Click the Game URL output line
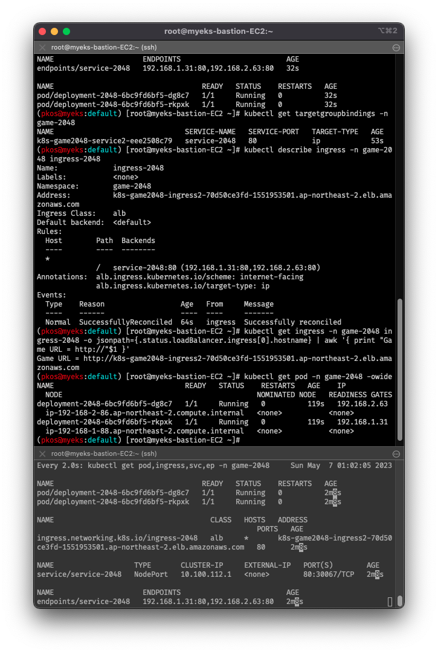This screenshot has width=438, height=653. pos(214,363)
